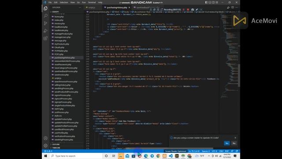The height and width of the screenshot is (159, 282).
Task: Click the run icon in editor title toolbar
Action: (228, 8)
